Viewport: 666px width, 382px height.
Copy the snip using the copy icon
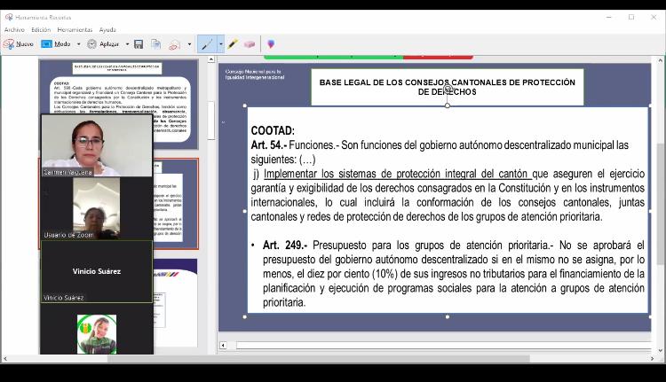click(155, 44)
